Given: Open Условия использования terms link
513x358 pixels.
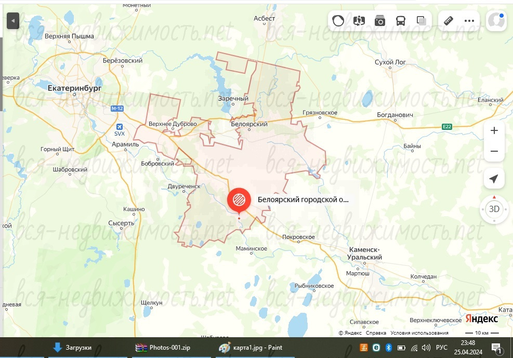Looking at the screenshot, I should pyautogui.click(x=419, y=333).
